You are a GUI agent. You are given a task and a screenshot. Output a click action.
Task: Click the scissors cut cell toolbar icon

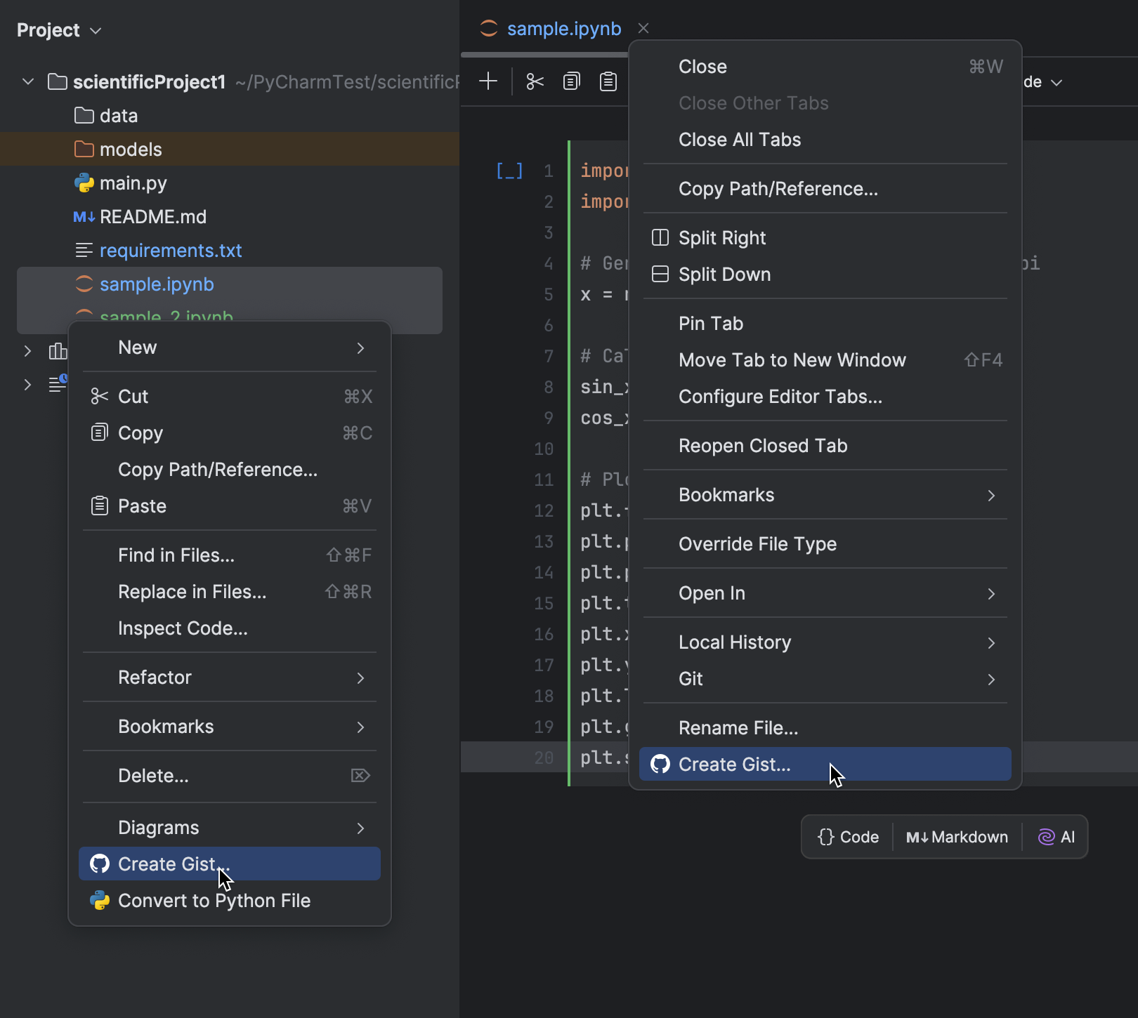(535, 81)
